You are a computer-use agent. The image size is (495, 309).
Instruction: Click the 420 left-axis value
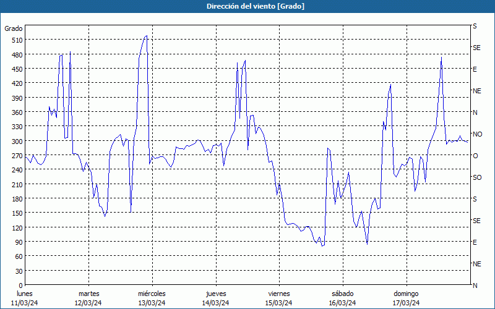pyautogui.click(x=17, y=83)
